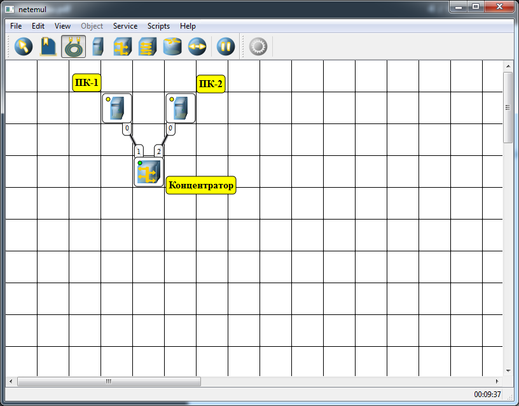Click the scroll right arrow
The width and height of the screenshot is (519, 406).
pos(497,381)
